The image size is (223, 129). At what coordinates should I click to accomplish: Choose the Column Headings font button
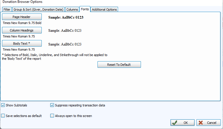point(22,30)
